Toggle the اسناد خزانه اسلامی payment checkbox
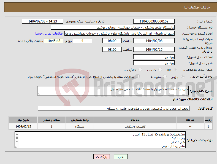The height and width of the screenshot is (164, 217). click(x=138, y=76)
